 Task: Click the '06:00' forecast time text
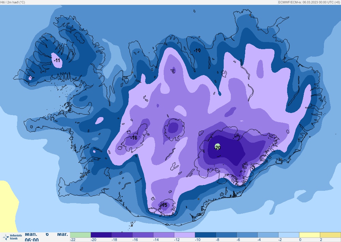32,240
